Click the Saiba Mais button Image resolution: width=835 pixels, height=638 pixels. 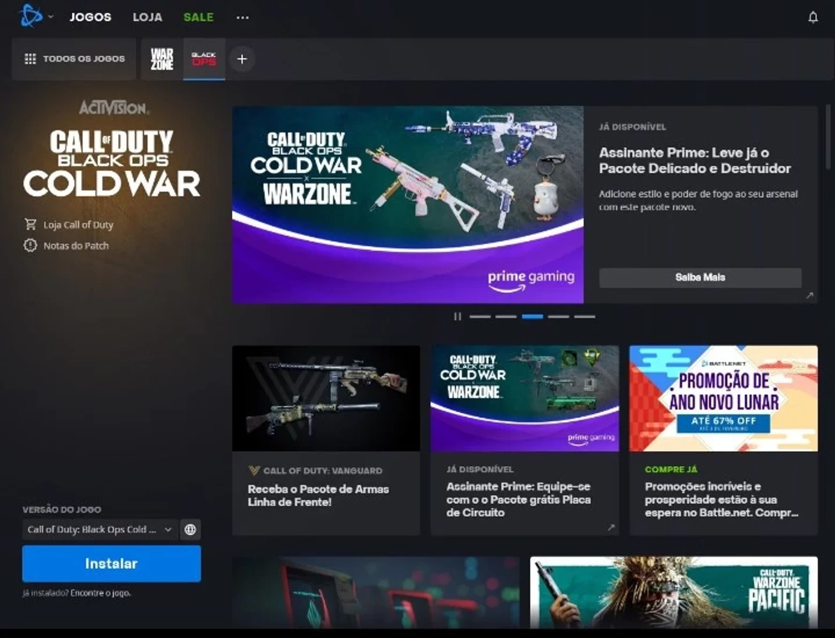(700, 277)
